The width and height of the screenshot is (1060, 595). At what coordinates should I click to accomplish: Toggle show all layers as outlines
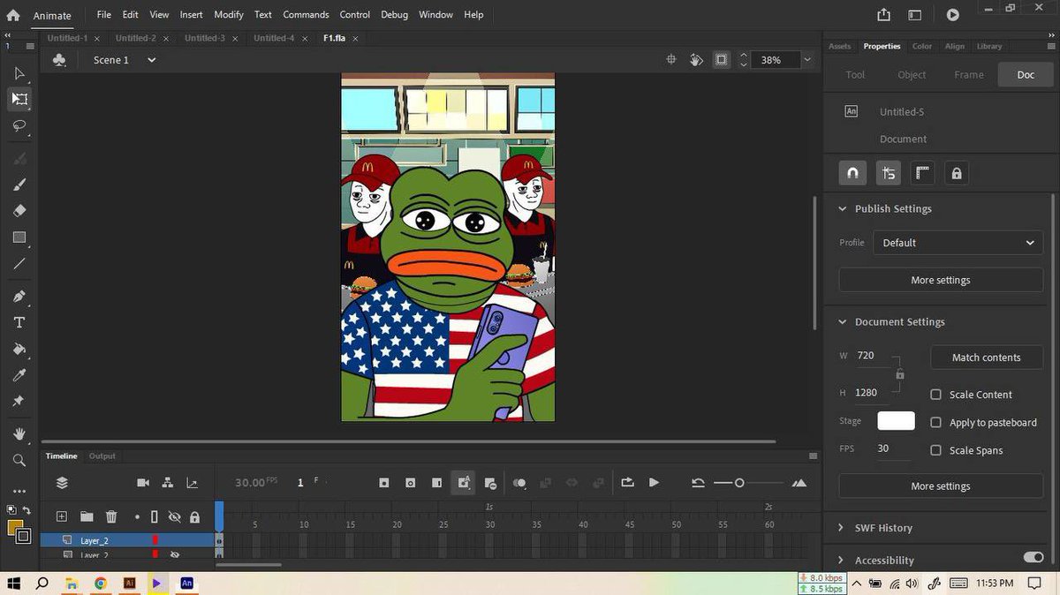click(x=155, y=516)
